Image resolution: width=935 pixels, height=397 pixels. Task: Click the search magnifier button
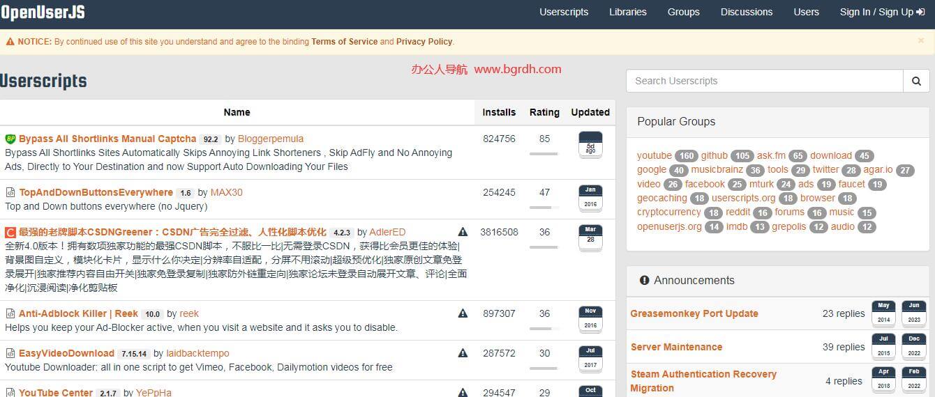[x=916, y=81]
